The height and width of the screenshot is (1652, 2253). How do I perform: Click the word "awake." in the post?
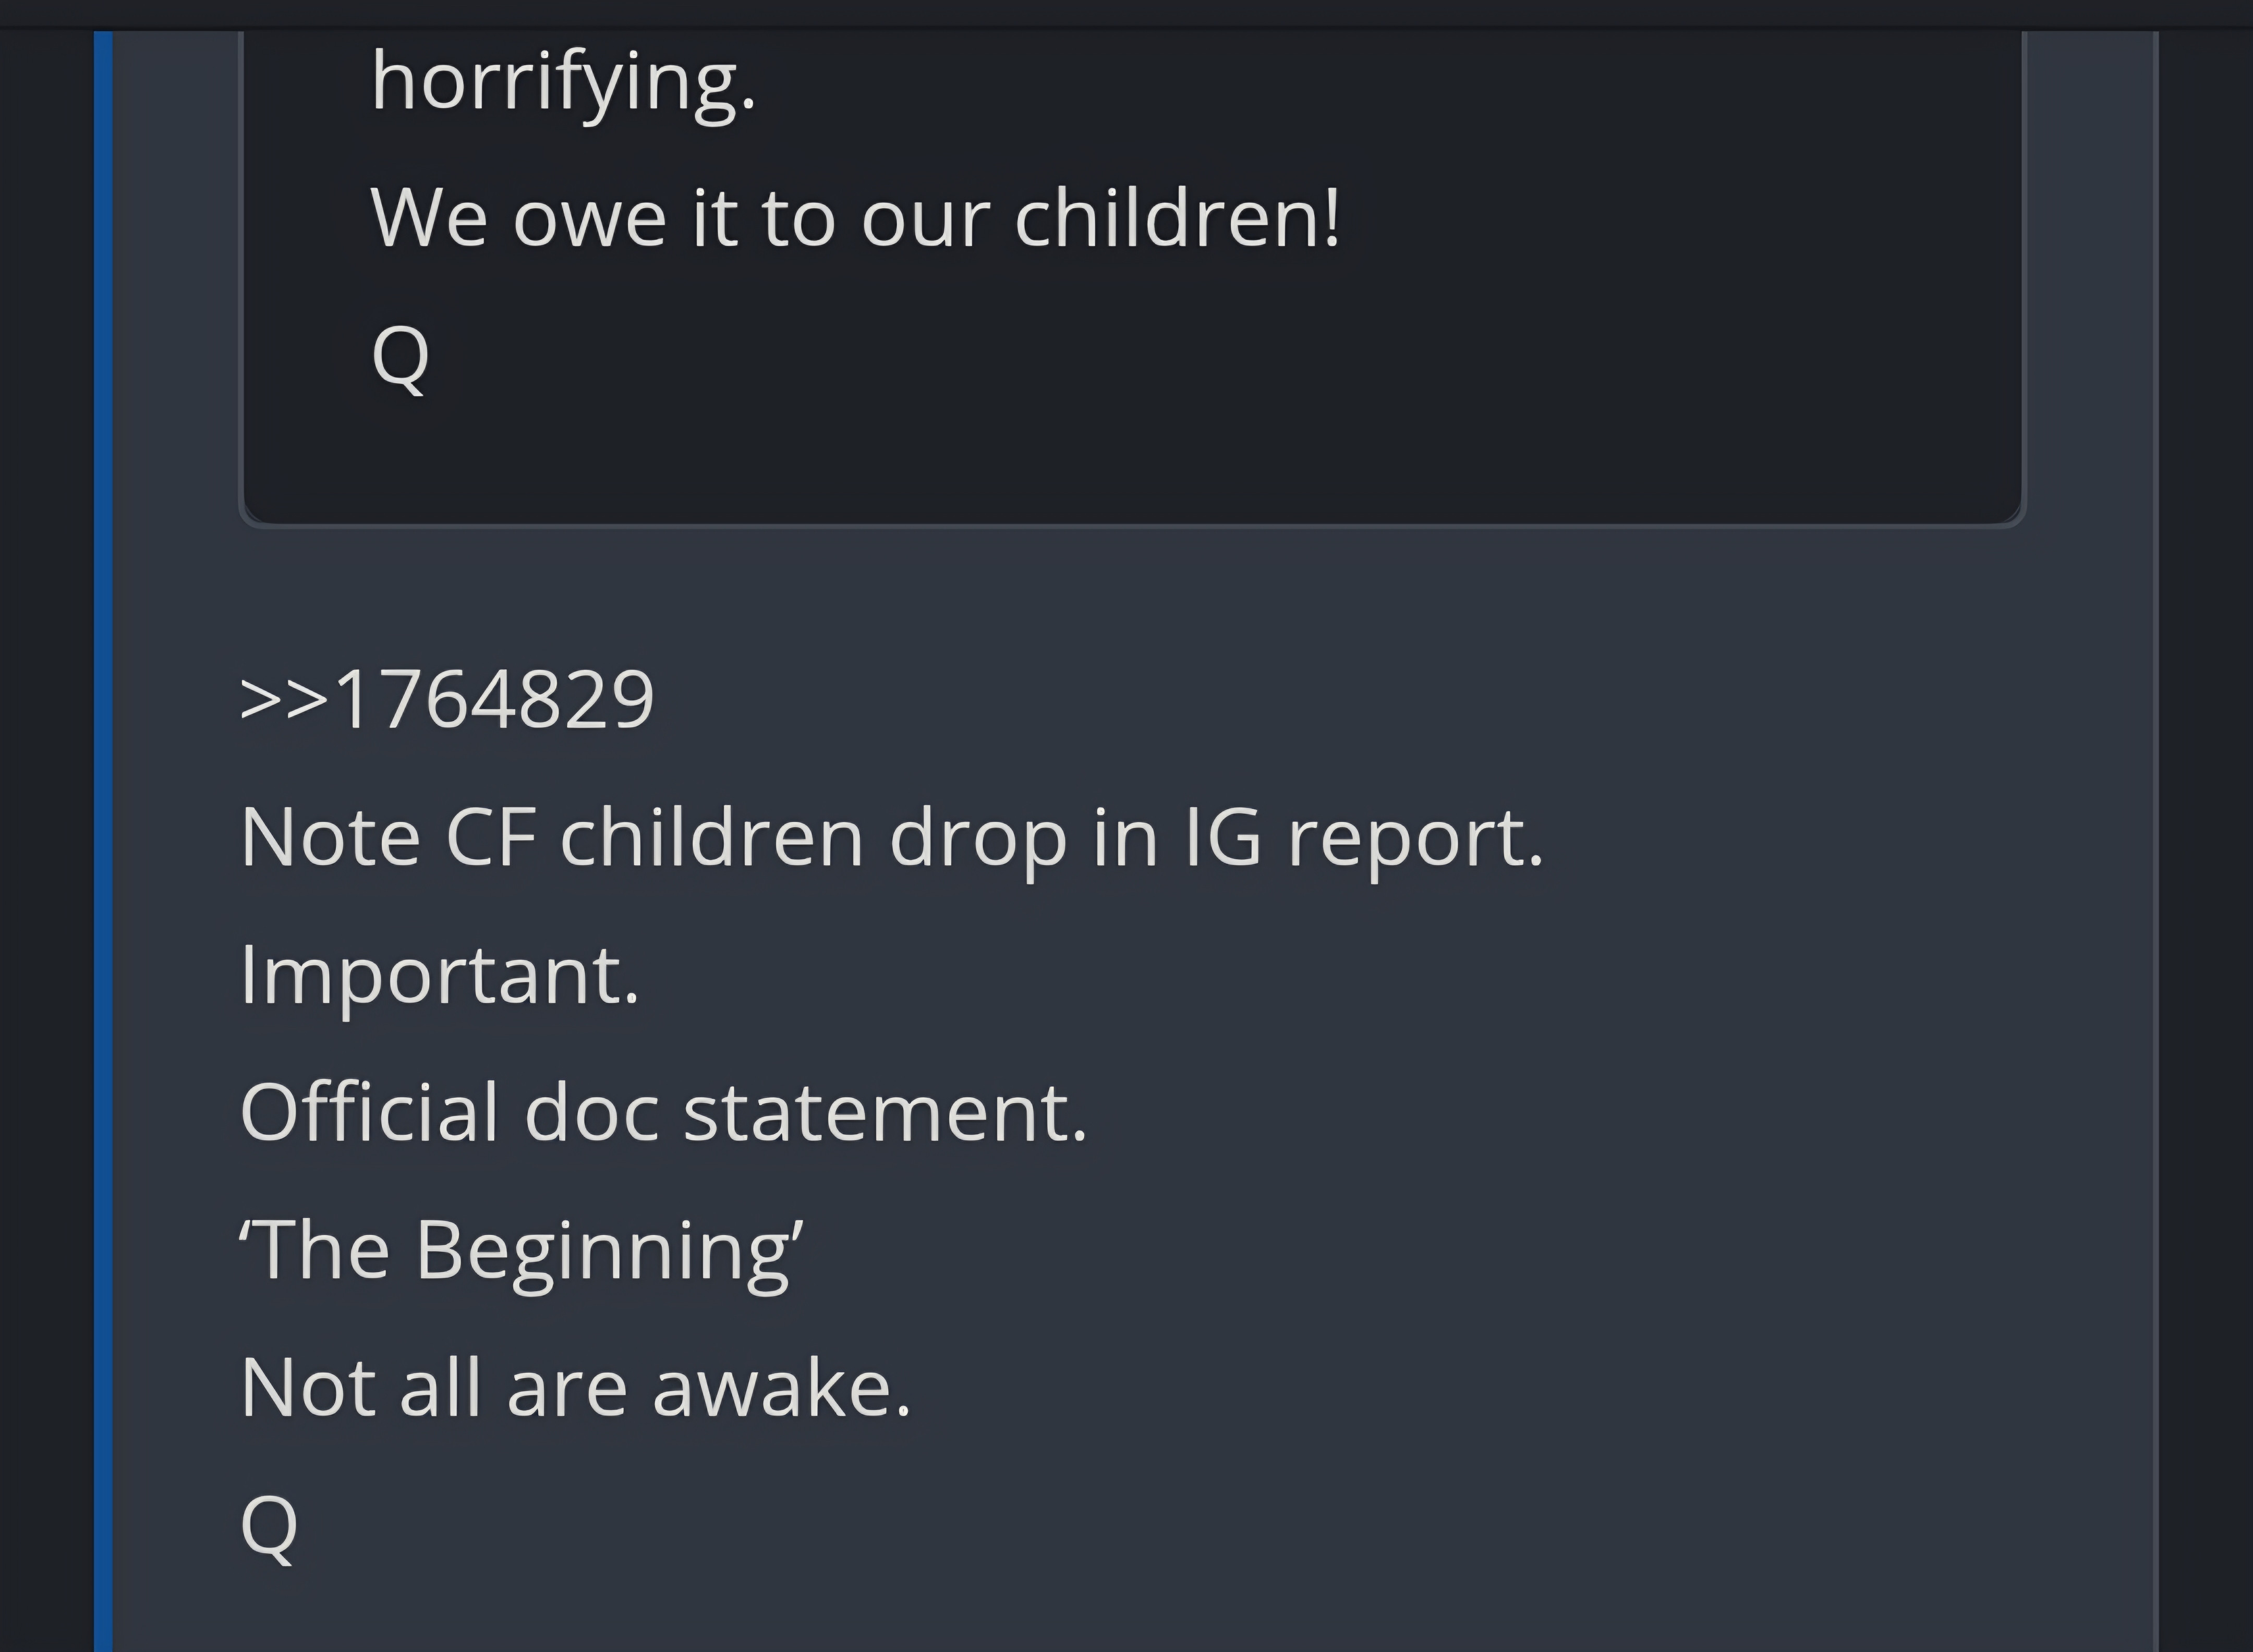click(781, 1388)
